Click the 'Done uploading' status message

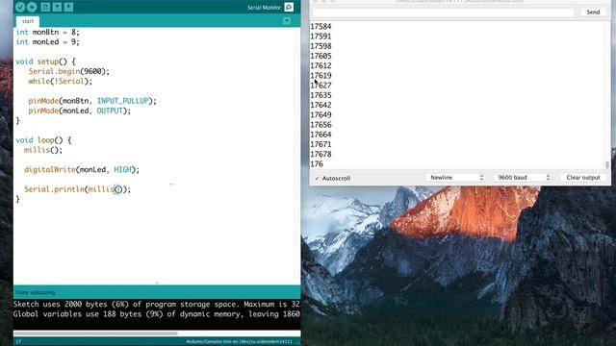tap(36, 292)
